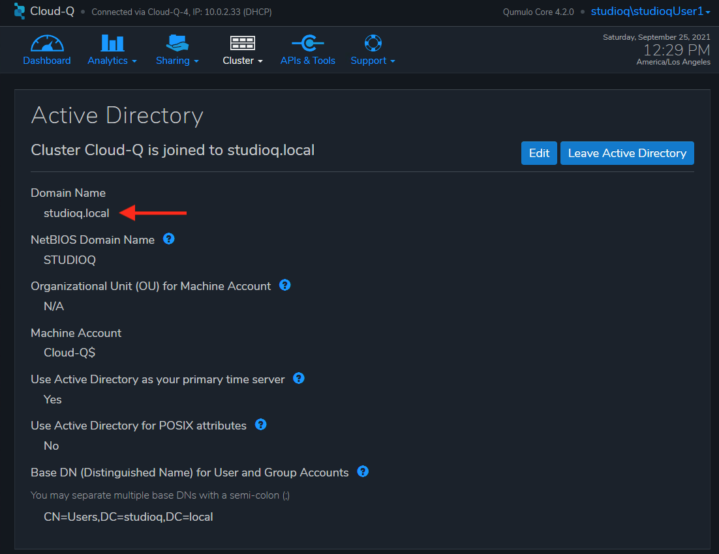Screen dimensions: 719x554
Task: Show help for POSIX attributes setting
Action: click(x=260, y=425)
